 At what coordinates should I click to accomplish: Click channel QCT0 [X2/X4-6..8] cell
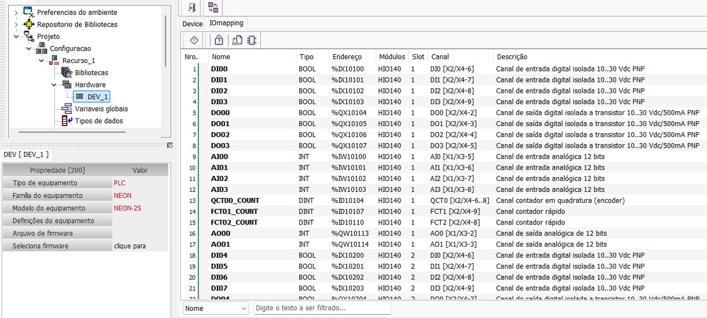pos(460,200)
